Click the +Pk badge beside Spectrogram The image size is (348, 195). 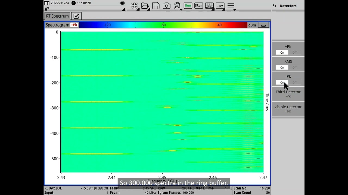[74, 25]
